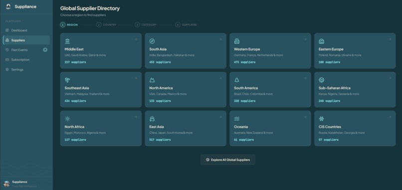Click the arrow on Middle East card
The width and height of the screenshot is (402, 190).
tap(136, 39)
